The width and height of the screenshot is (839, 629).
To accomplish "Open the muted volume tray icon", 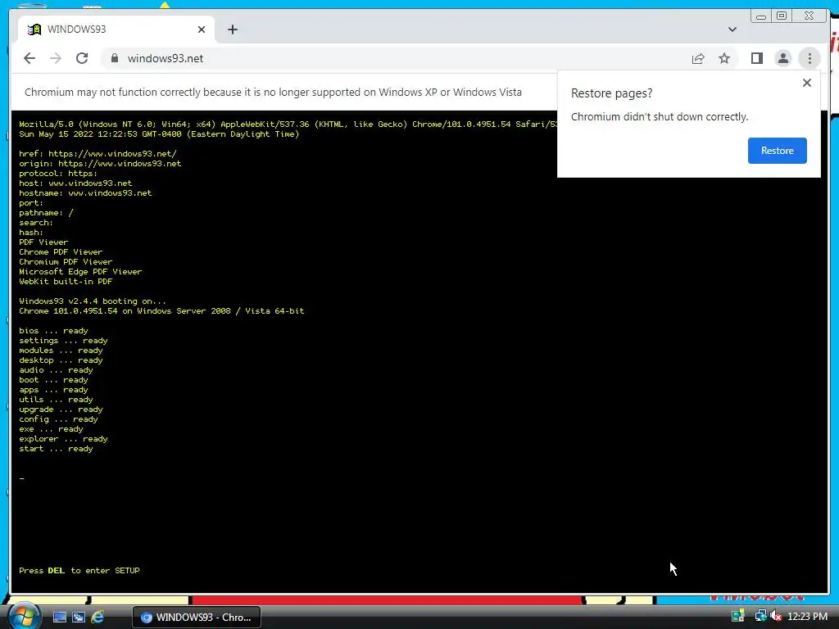I will click(x=777, y=617).
